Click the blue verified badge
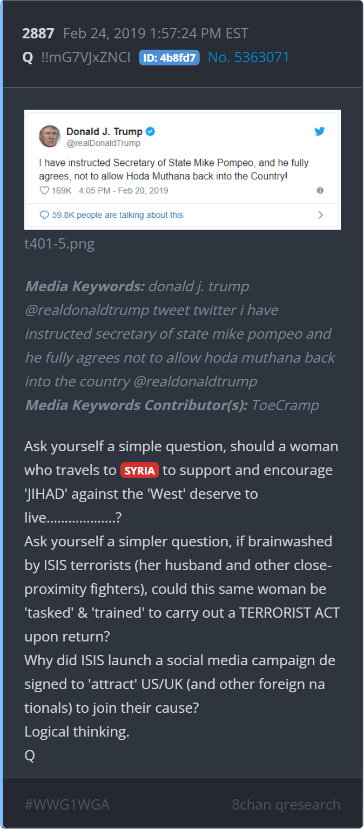364x829 pixels. click(151, 132)
